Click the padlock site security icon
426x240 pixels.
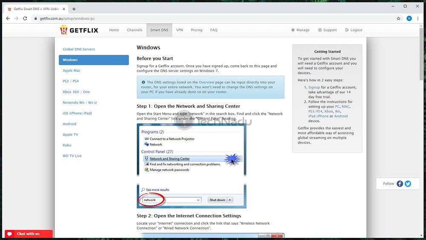(x=36, y=18)
